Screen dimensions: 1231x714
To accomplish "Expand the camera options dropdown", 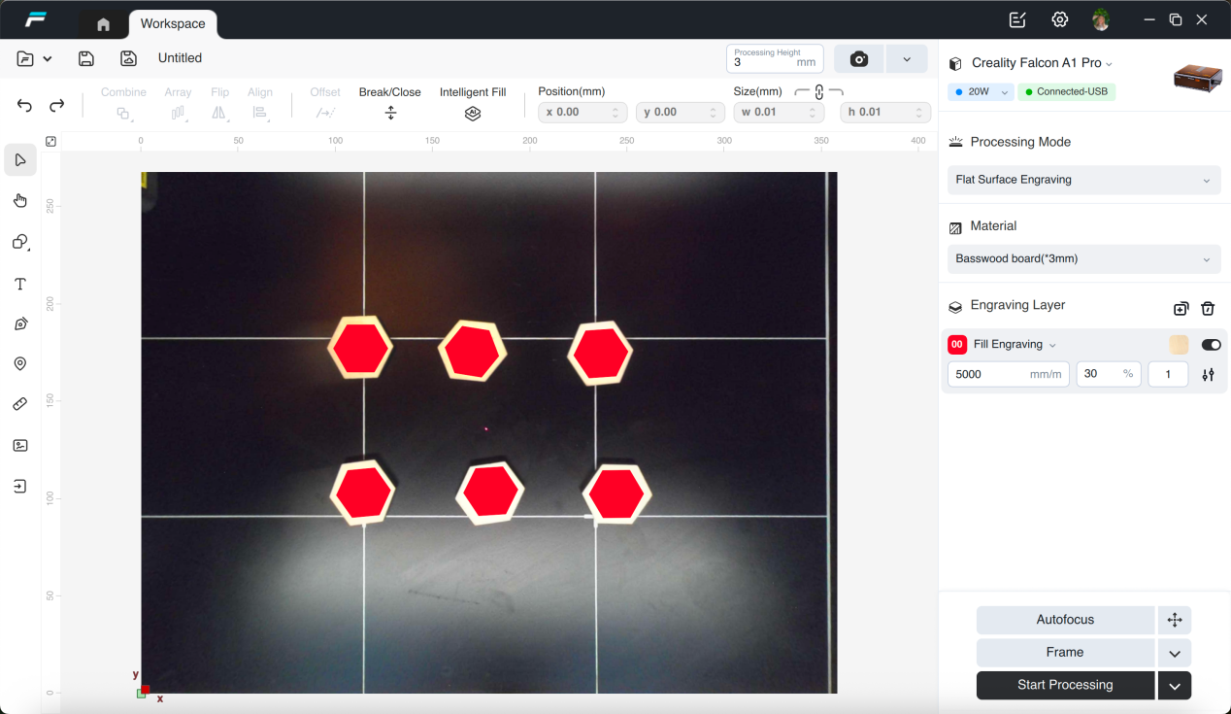I will click(907, 59).
